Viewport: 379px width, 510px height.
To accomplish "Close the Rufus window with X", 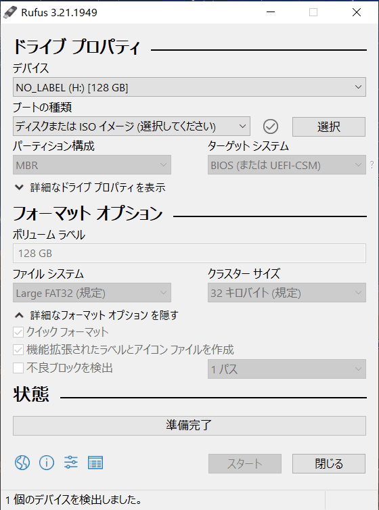I will [357, 12].
